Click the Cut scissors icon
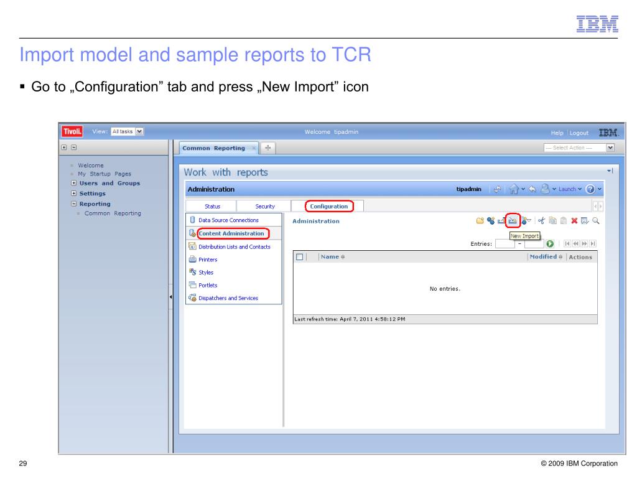 point(542,221)
